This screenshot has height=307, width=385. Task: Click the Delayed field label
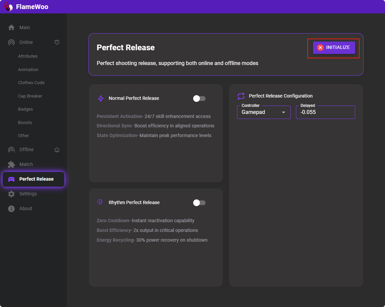pos(308,106)
